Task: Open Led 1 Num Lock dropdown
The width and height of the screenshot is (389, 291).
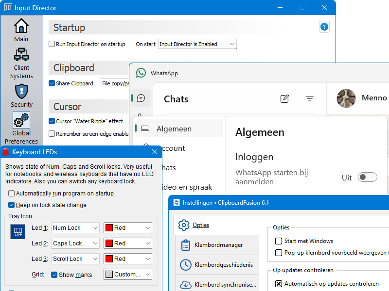Action: tap(75, 227)
